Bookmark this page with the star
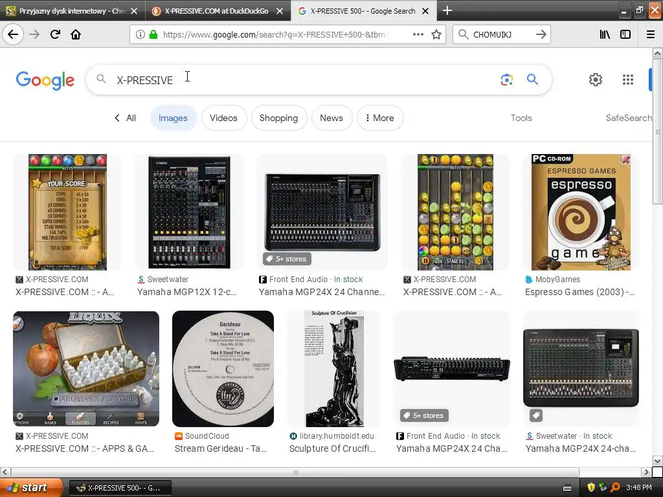This screenshot has width=663, height=497. click(x=436, y=34)
